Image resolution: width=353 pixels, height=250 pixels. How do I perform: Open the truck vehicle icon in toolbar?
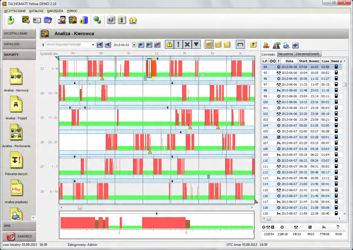pyautogui.click(x=73, y=20)
